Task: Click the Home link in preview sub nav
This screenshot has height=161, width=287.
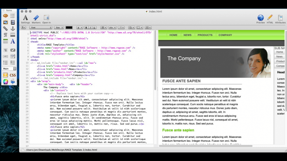Action: coord(279,52)
